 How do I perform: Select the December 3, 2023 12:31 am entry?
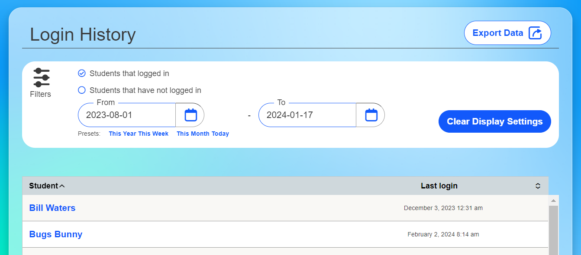(x=443, y=208)
